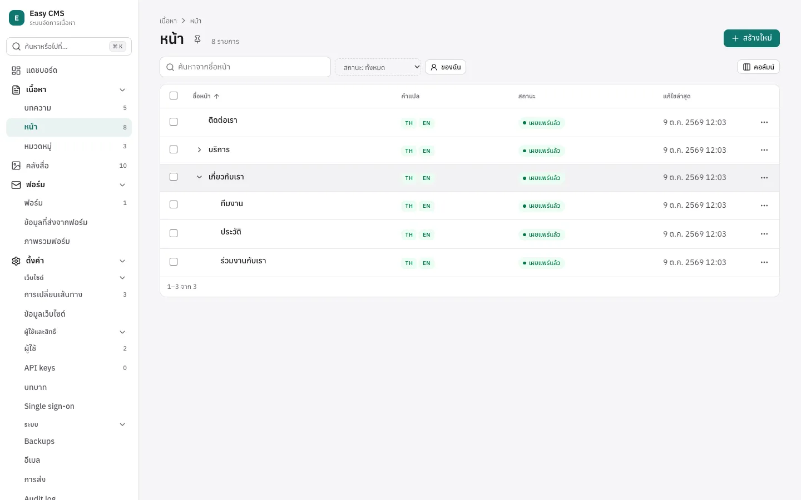The width and height of the screenshot is (801, 500).
Task: Collapse the เว็บไซต์ settings subsection
Action: pos(122,278)
